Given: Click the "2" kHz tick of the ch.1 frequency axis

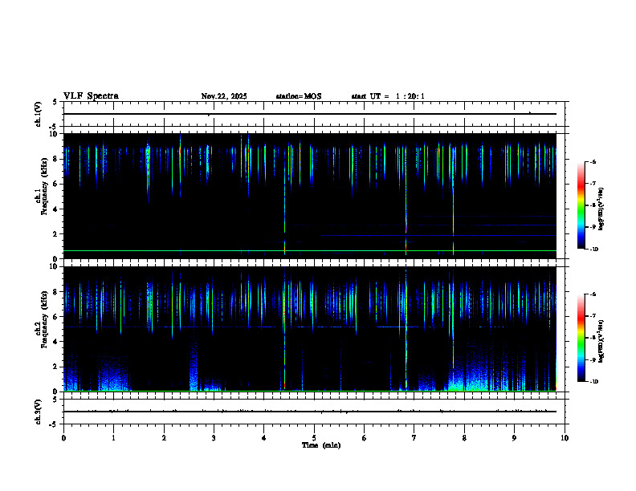Looking at the screenshot, I should tap(56, 234).
